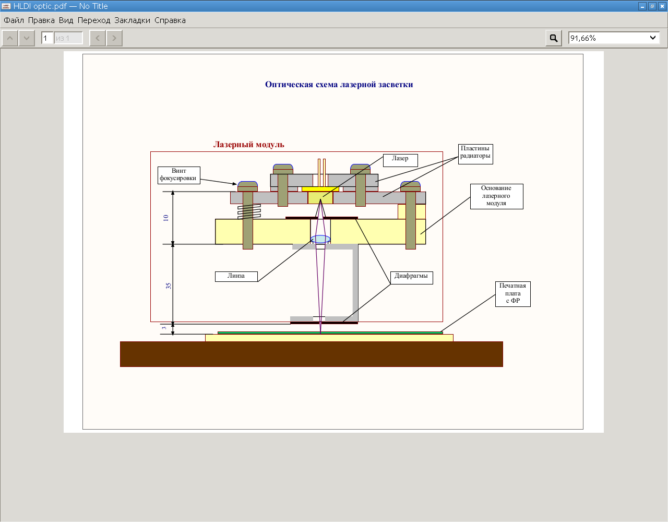Open the Вид menu
This screenshot has height=522, width=668.
[66, 20]
